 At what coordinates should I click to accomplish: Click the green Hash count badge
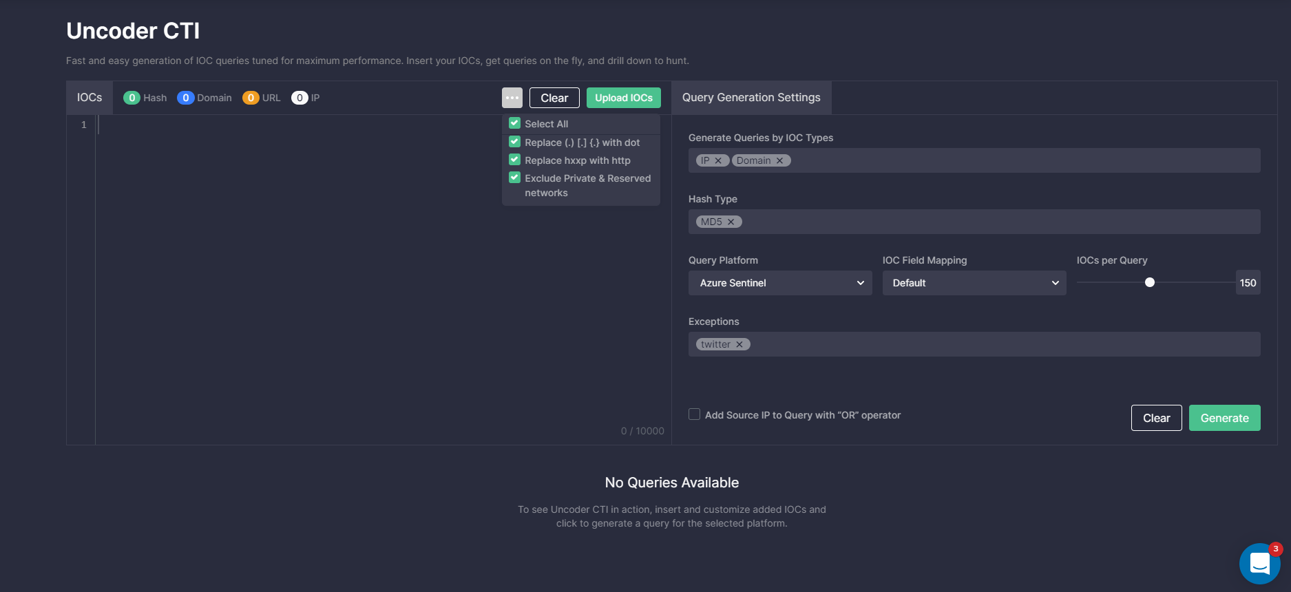point(132,98)
